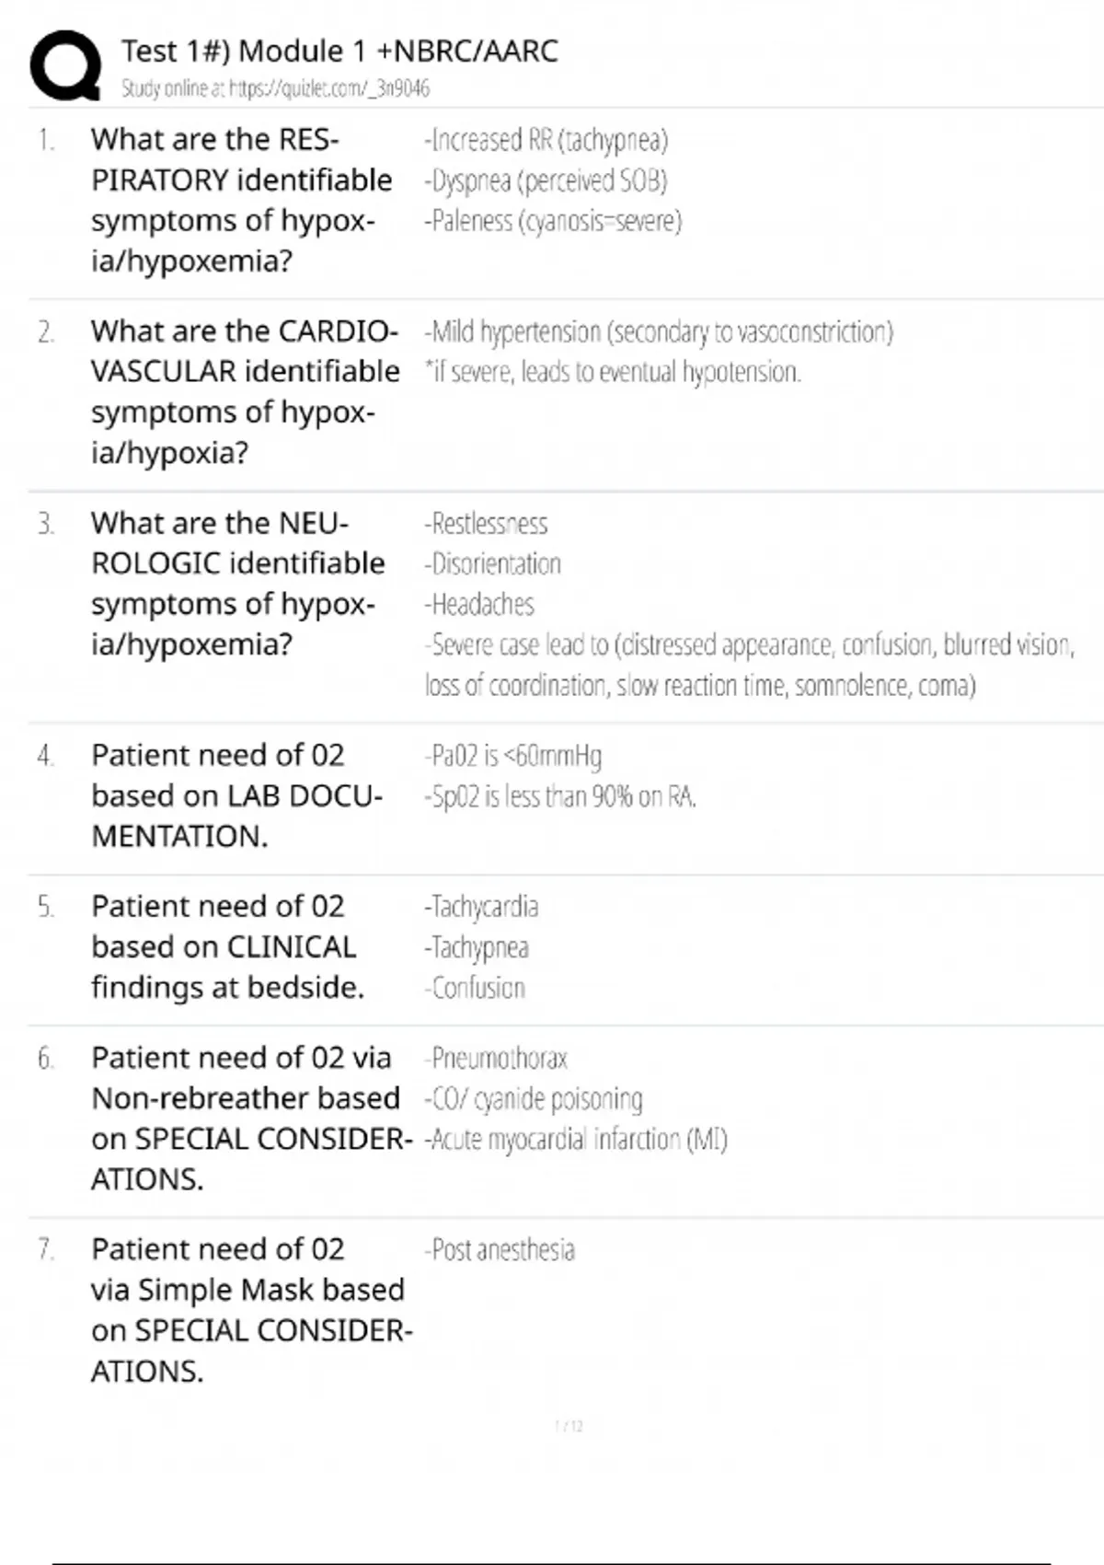Select question 6 about Non-rebreather considerations
Screen dimensions: 1104x1565
250,1118
